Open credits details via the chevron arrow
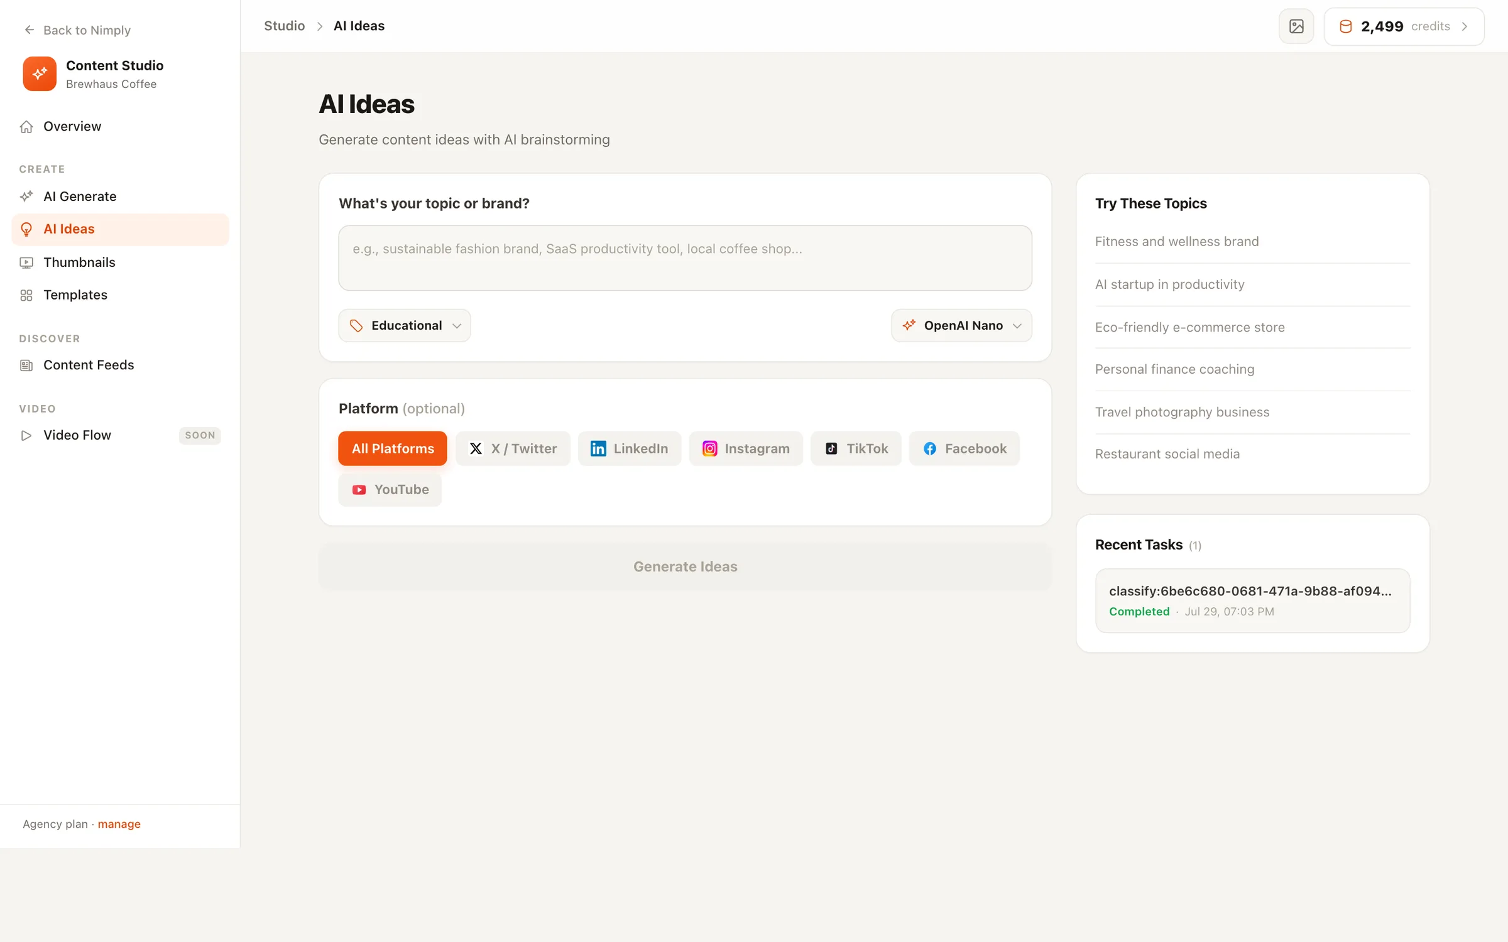Viewport: 1508px width, 942px height. (1465, 26)
